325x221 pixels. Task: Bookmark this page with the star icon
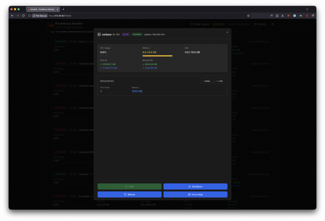point(248,16)
